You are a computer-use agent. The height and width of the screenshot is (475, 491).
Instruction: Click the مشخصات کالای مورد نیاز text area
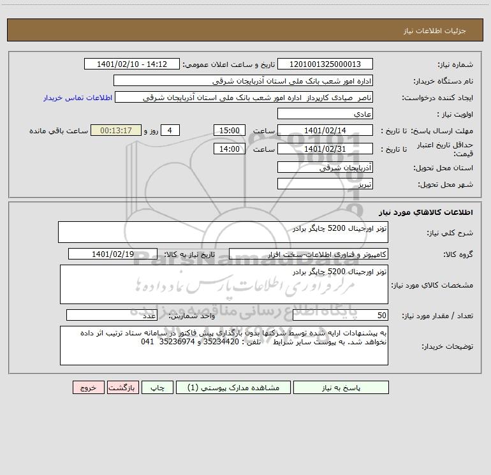pos(224,284)
